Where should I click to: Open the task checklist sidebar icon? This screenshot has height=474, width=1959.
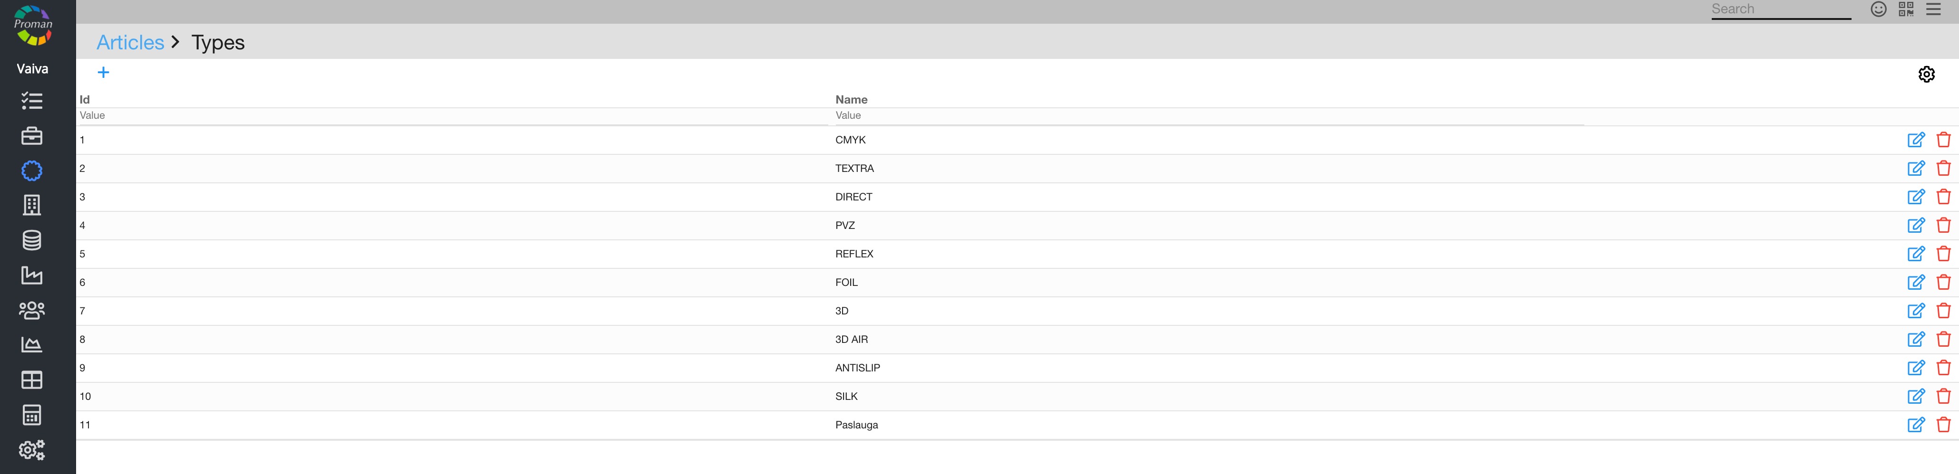(32, 101)
